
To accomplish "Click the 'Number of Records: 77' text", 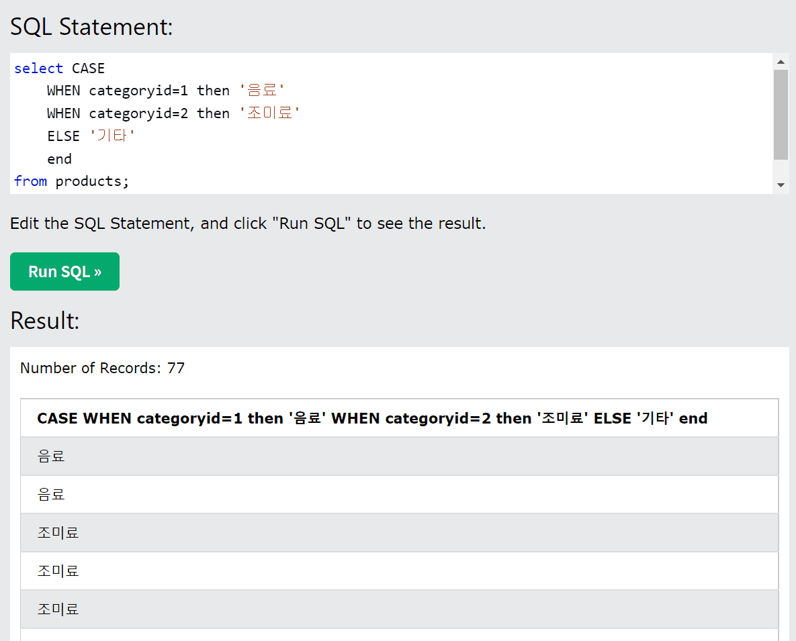I will coord(103,368).
